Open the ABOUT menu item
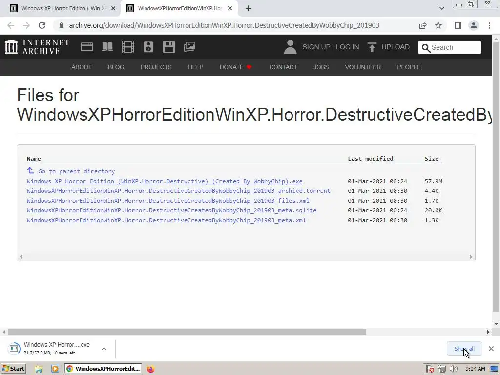 tap(82, 67)
